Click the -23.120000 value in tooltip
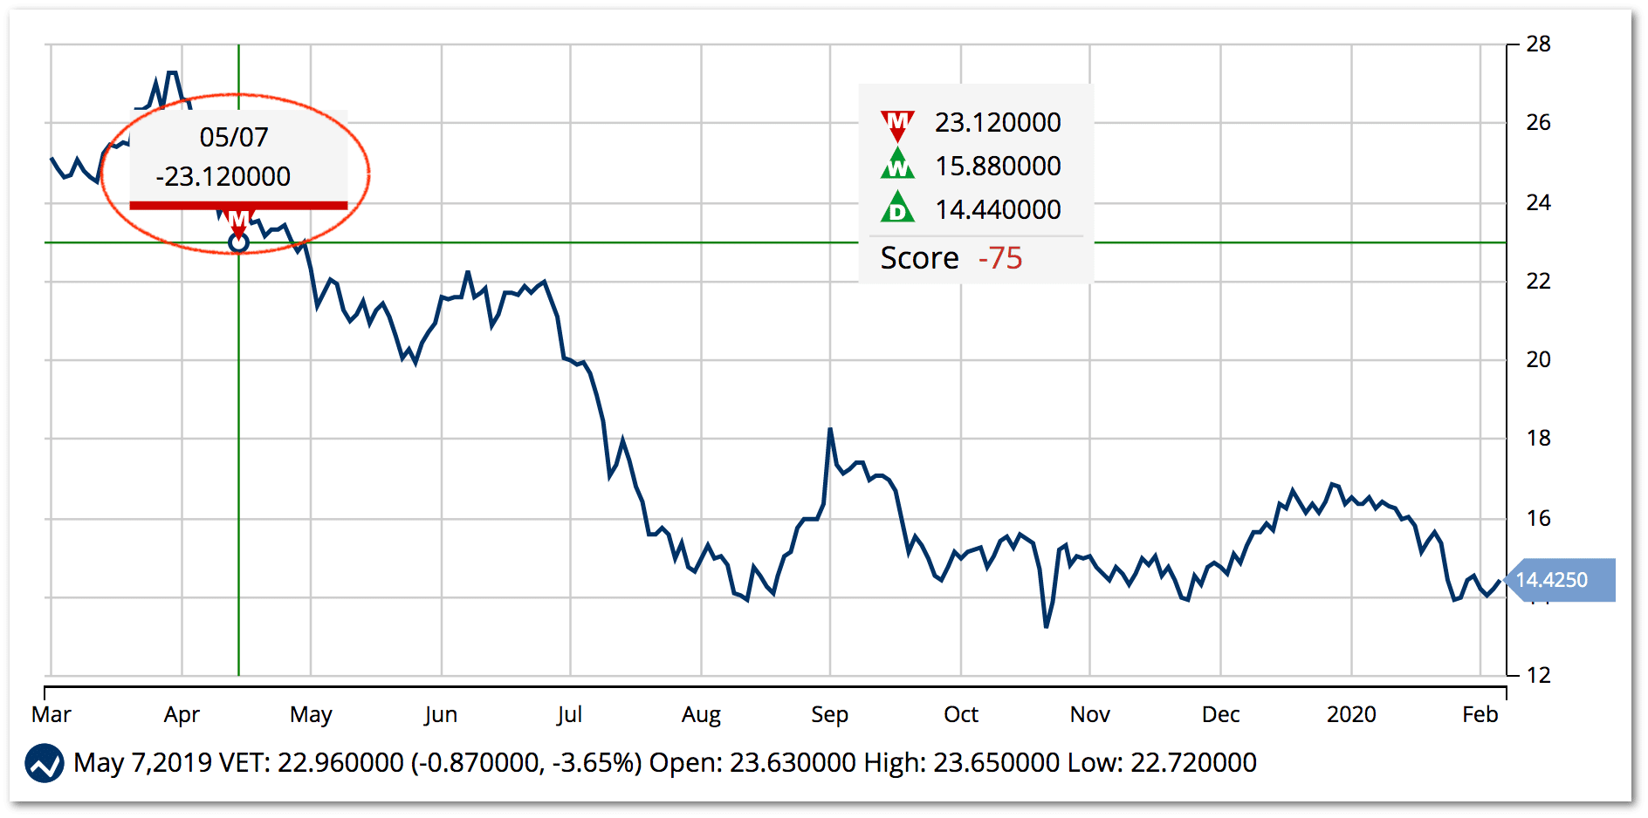 pos(223,176)
